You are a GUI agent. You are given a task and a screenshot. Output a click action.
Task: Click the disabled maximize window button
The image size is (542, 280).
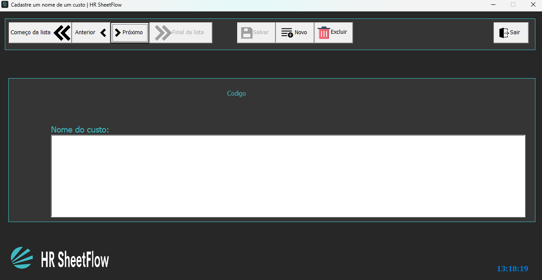pos(513,5)
